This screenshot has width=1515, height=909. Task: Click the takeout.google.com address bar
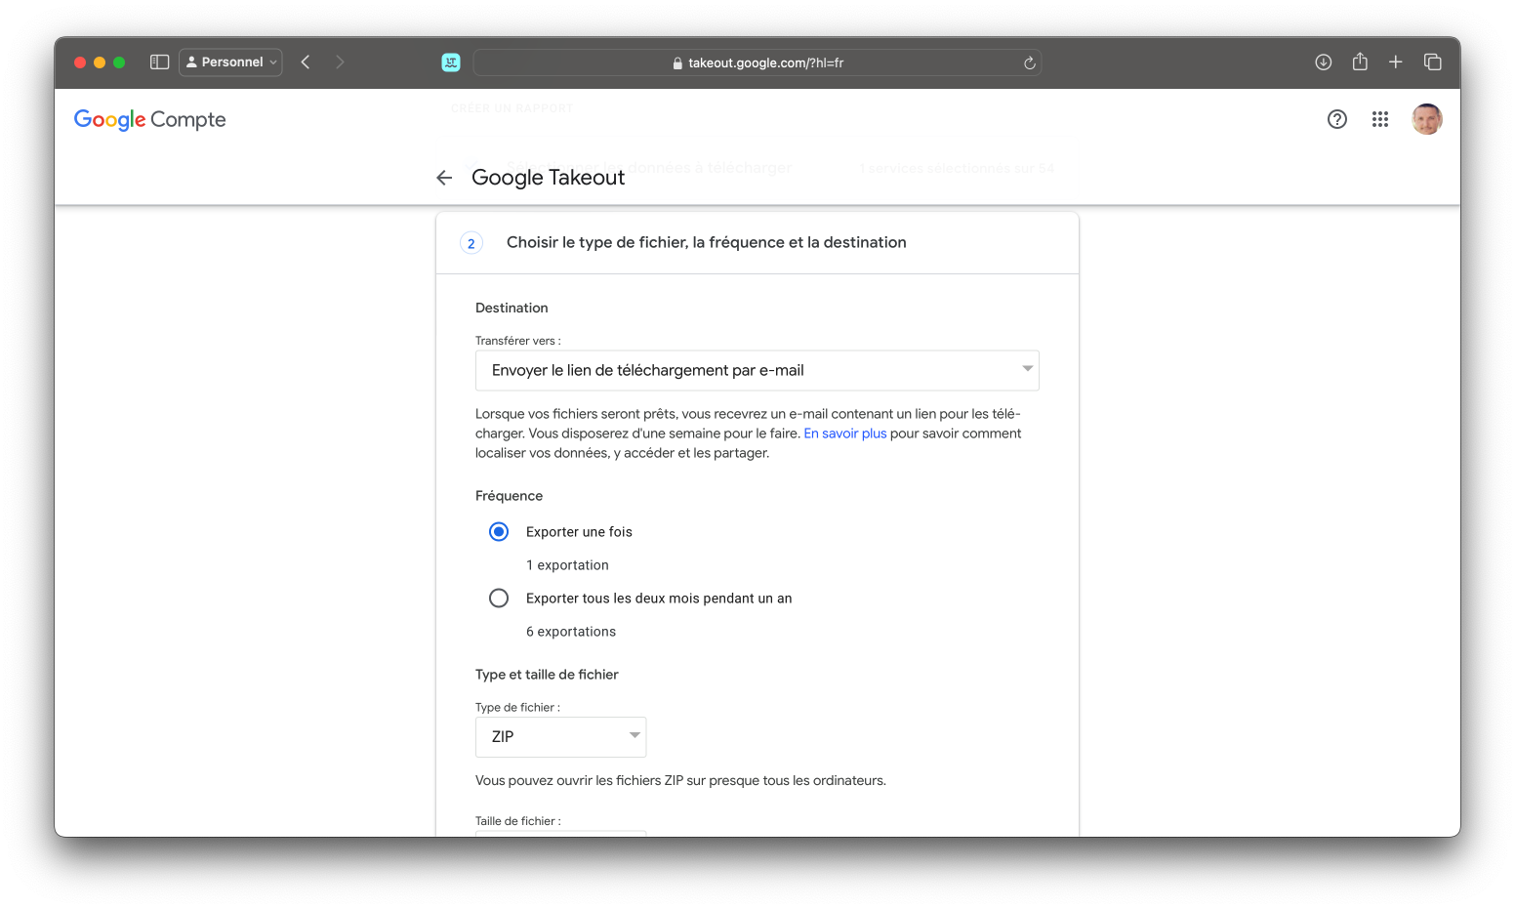click(x=757, y=62)
